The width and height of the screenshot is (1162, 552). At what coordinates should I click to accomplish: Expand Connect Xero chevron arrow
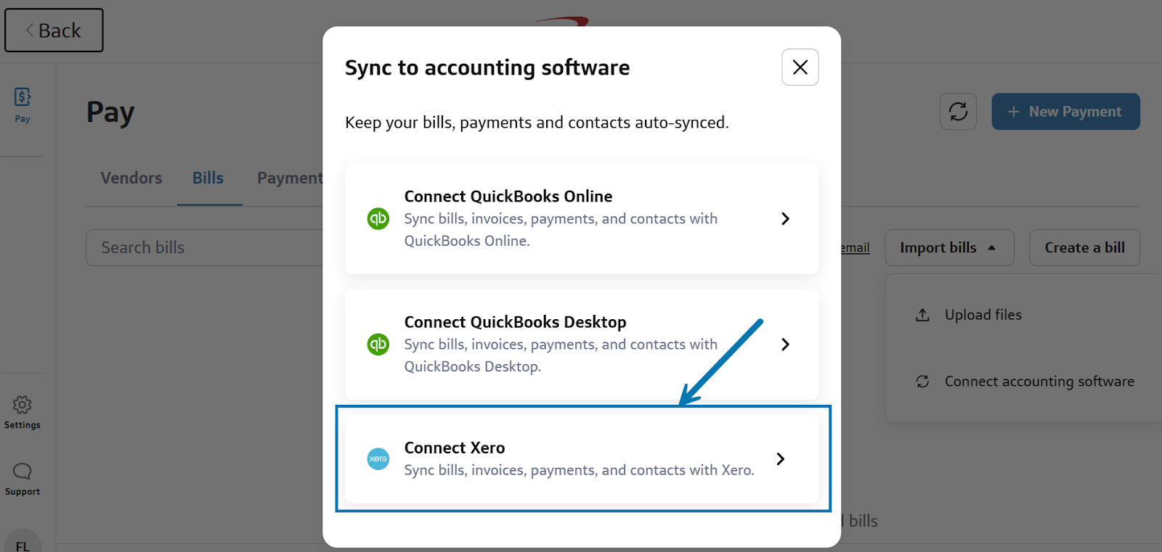point(781,459)
